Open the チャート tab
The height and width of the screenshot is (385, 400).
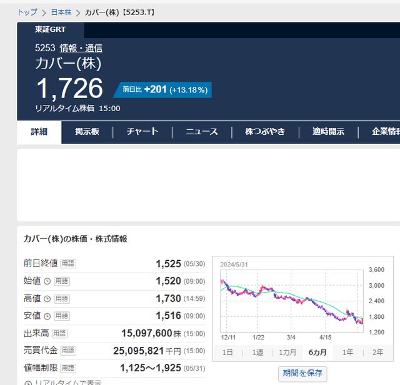142,132
